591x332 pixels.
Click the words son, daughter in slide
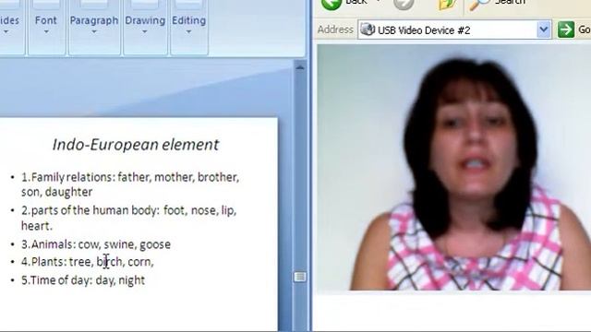pos(56,192)
